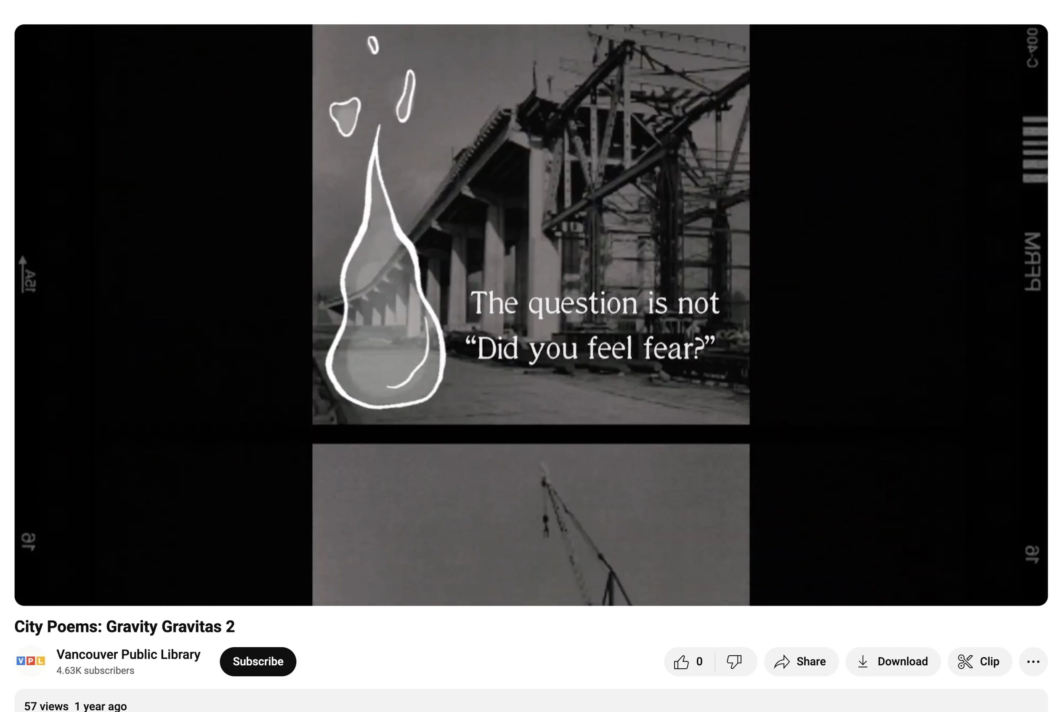This screenshot has width=1052, height=712.
Task: Expand the description showing 57 views
Action: pos(531,701)
